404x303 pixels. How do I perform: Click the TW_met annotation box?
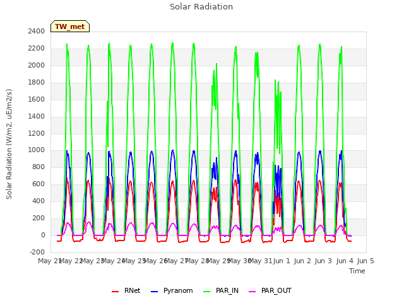pos(70,27)
